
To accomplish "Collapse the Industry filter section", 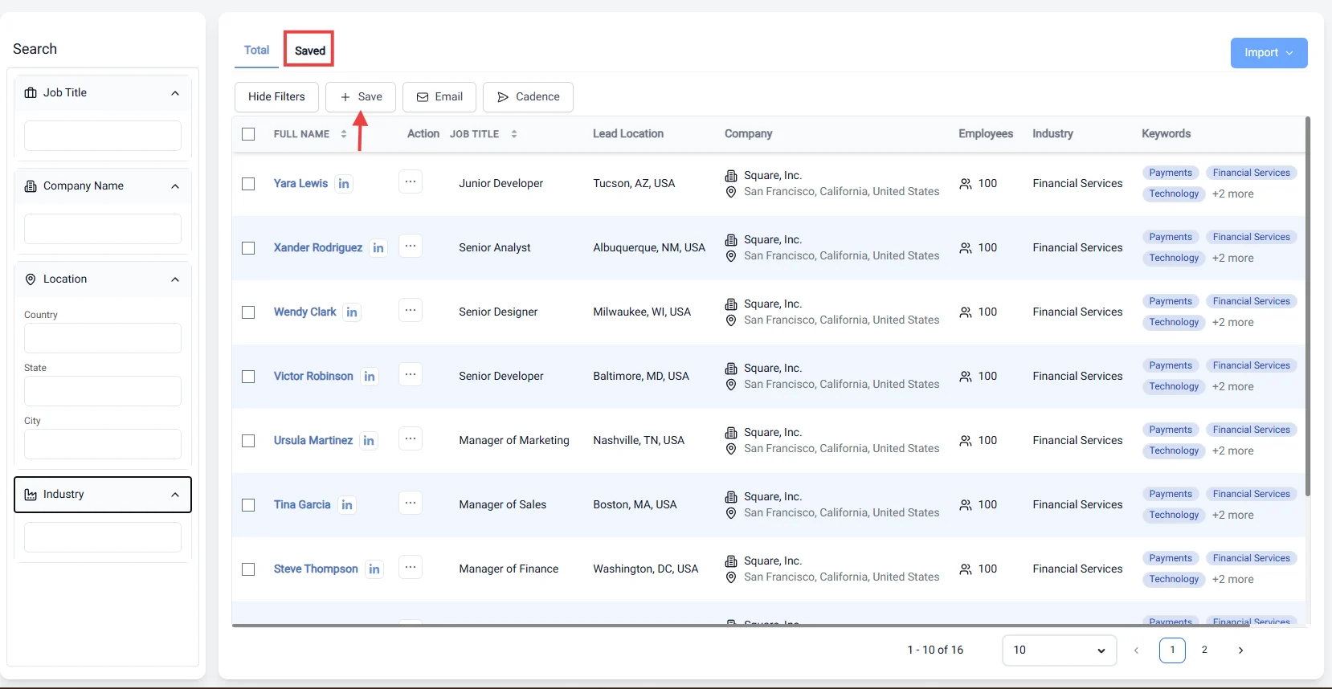I will 175,495.
